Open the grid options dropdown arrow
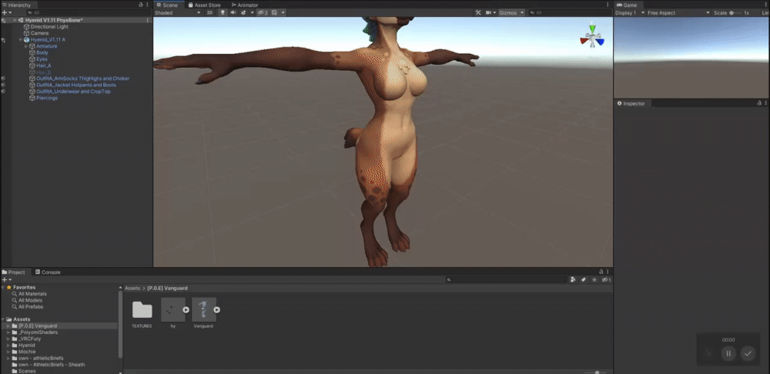770x374 pixels. (283, 13)
